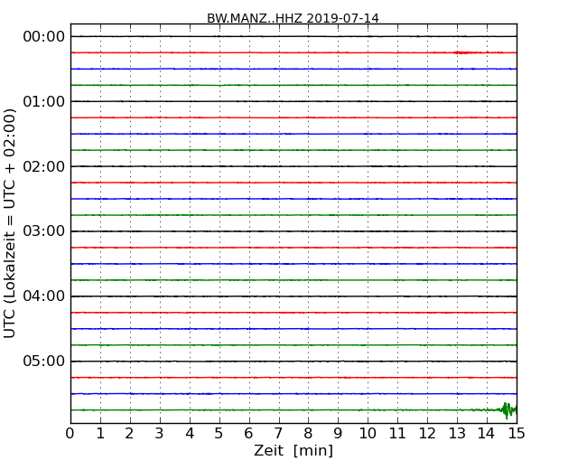Click the seismic event burst on bottom green trace

[508, 410]
